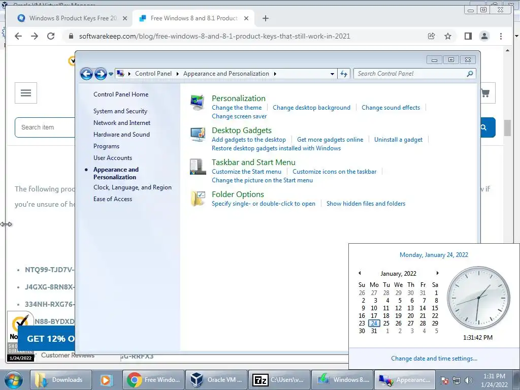
Task: Open Change screen saver link
Action: 239,116
